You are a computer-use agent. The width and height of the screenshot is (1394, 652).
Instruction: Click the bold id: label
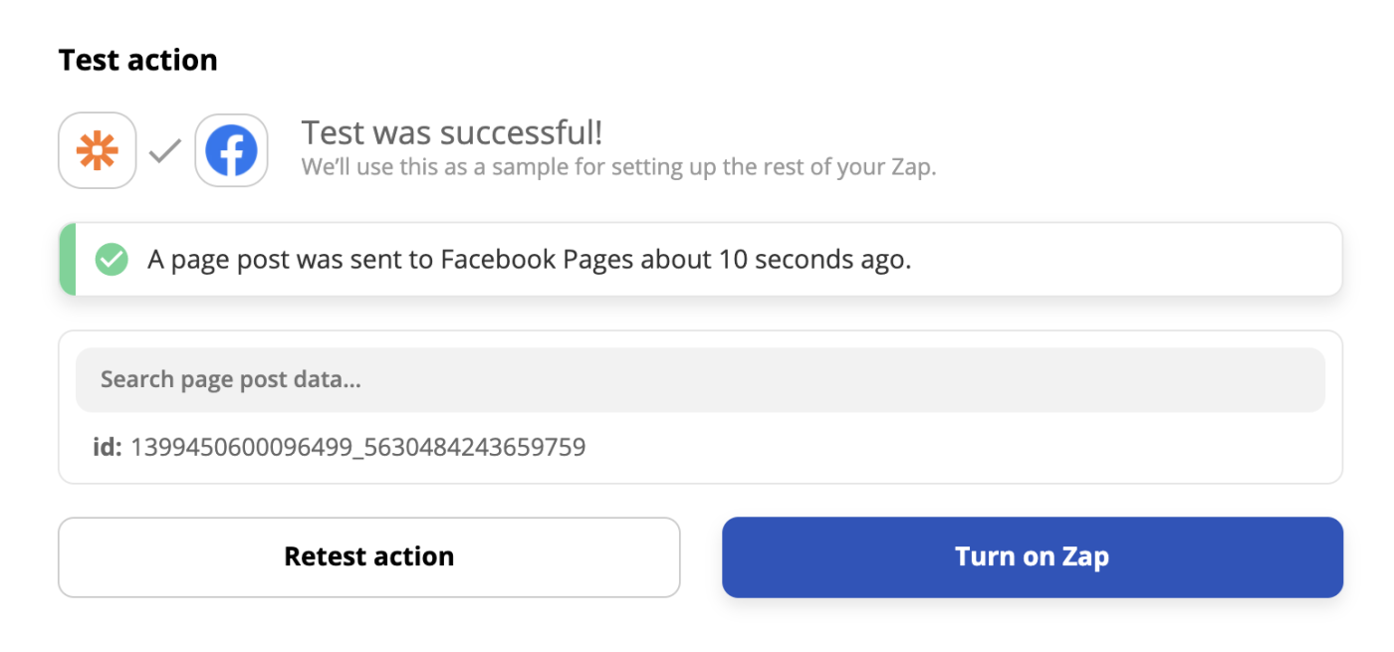[107, 447]
